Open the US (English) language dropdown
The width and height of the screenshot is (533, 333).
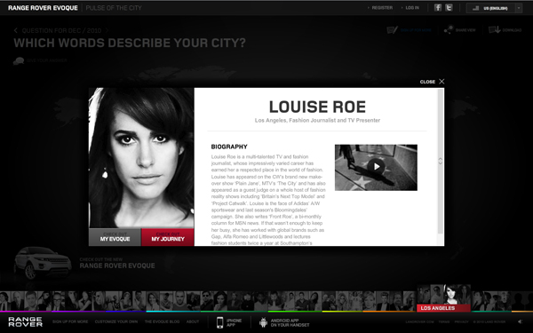(494, 8)
